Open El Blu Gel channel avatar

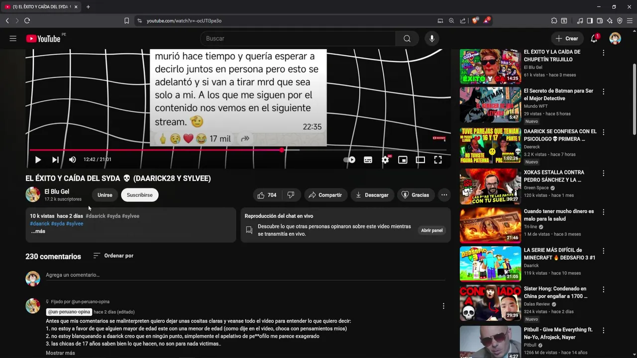(x=33, y=195)
